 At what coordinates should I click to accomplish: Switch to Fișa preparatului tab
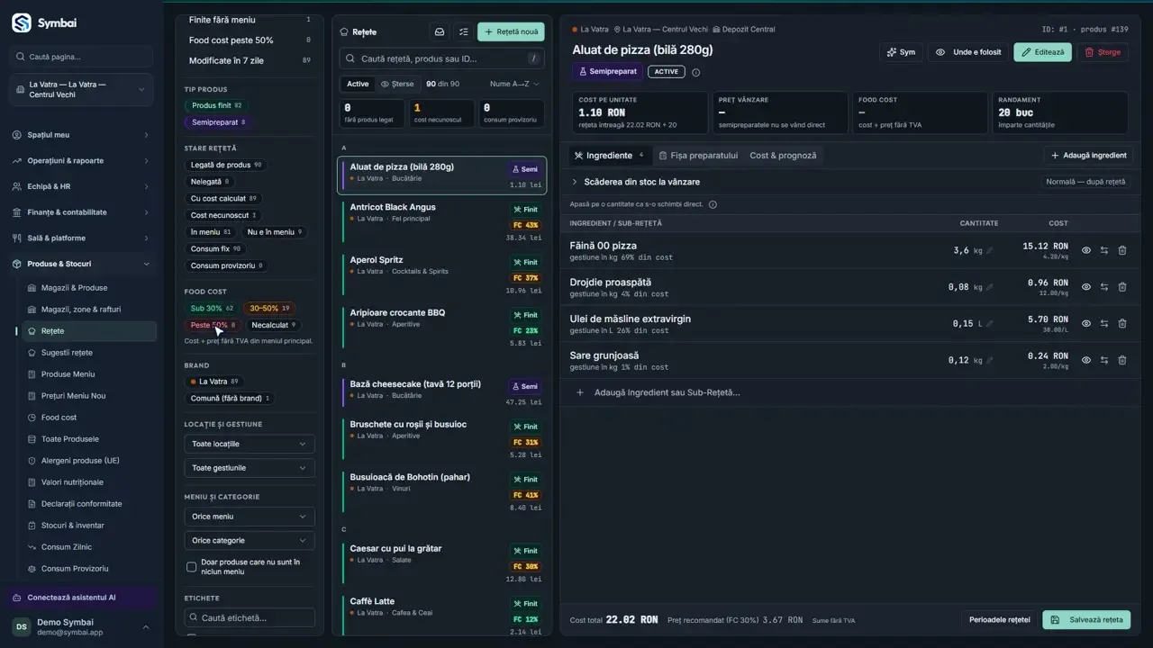coord(698,155)
